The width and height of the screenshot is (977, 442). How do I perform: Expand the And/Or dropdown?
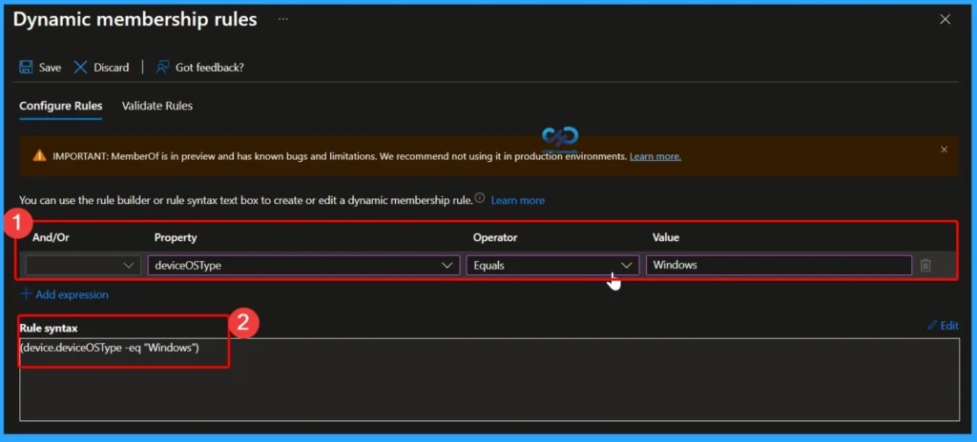(x=83, y=265)
